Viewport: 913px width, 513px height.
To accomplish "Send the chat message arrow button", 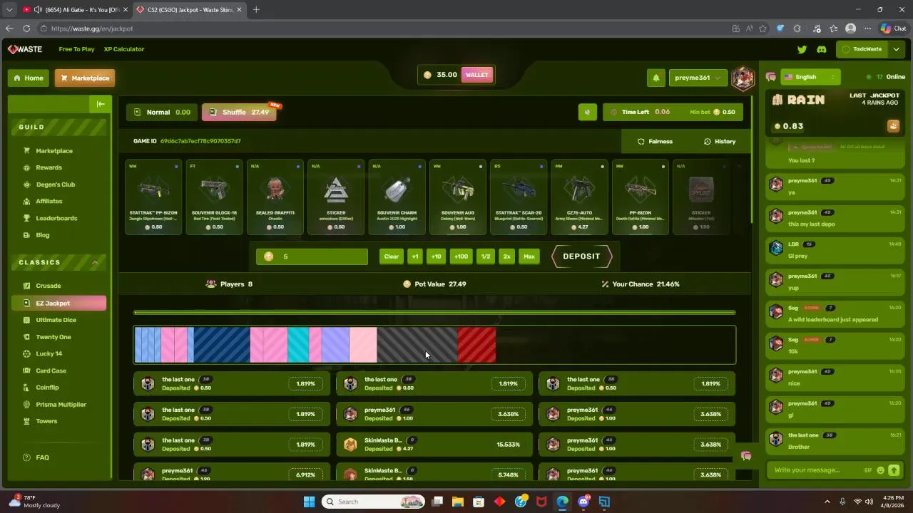I will [x=894, y=470].
